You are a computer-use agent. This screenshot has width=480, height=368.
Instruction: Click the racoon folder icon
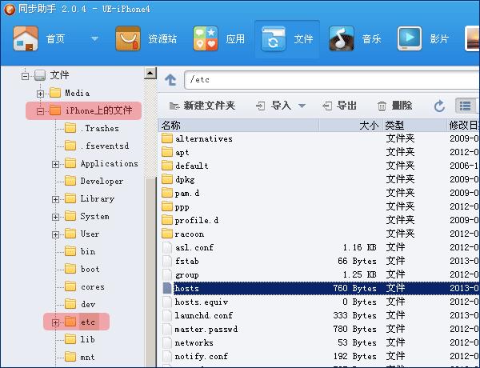coord(167,234)
